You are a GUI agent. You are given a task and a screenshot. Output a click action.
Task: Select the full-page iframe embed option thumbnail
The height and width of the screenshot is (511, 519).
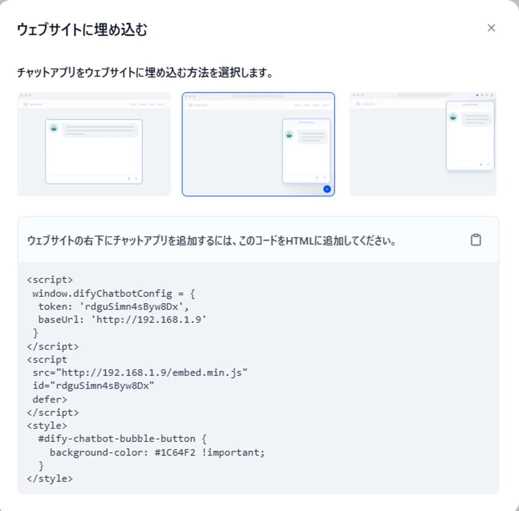pos(94,144)
